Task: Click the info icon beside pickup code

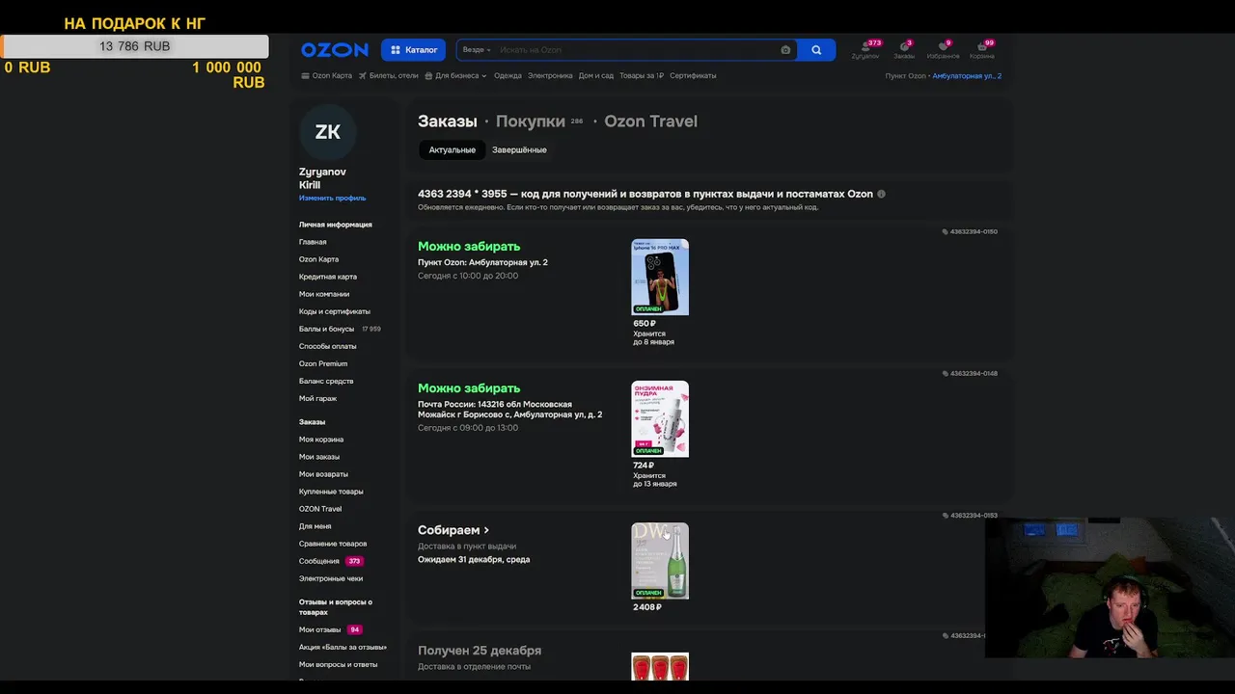Action: pos(881,194)
